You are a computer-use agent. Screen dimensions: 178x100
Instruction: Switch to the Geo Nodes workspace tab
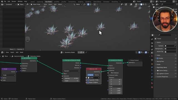tap(48, 2)
